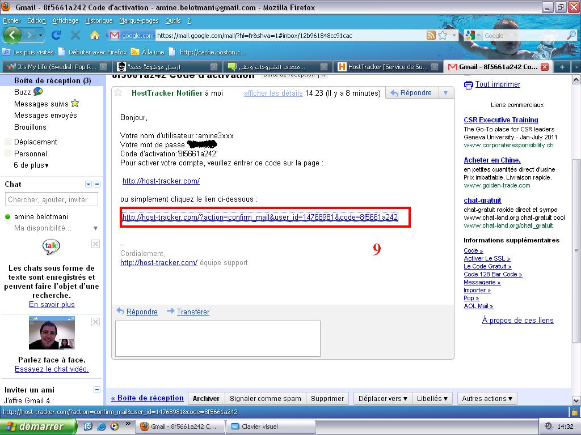The width and height of the screenshot is (581, 435).
Task: Click the forward arrow icon beside Transférer
Action: 170,311
